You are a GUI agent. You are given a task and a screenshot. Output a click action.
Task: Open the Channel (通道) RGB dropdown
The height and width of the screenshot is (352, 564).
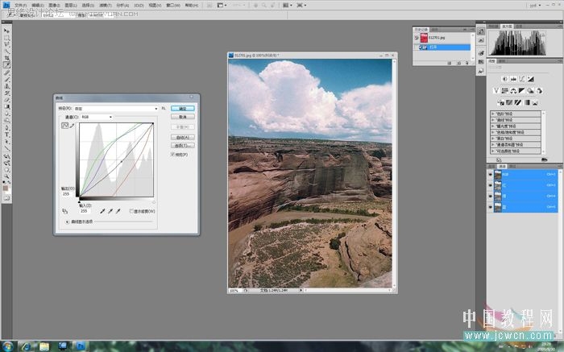point(97,118)
